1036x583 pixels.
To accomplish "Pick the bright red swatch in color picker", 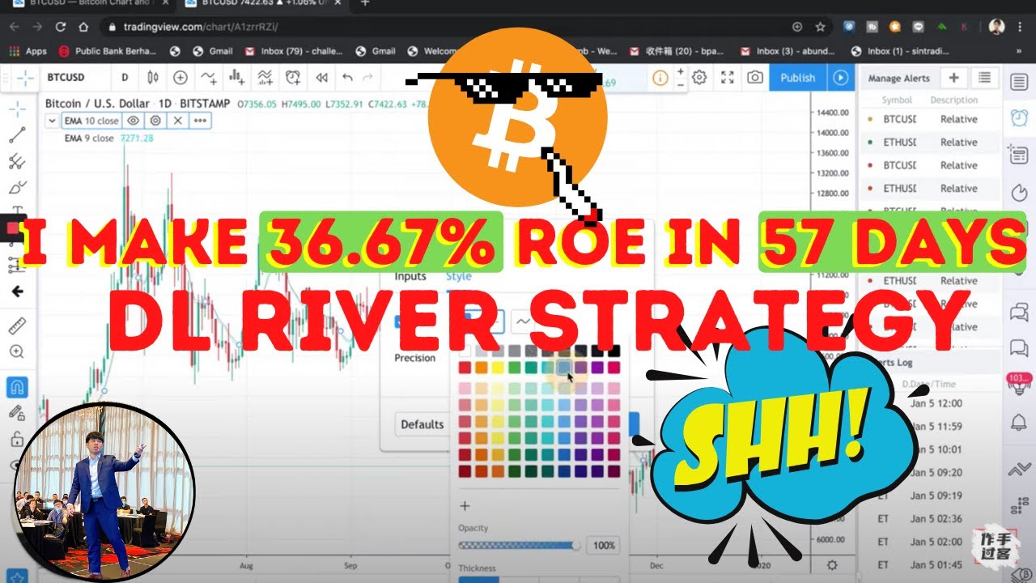I will tap(465, 368).
